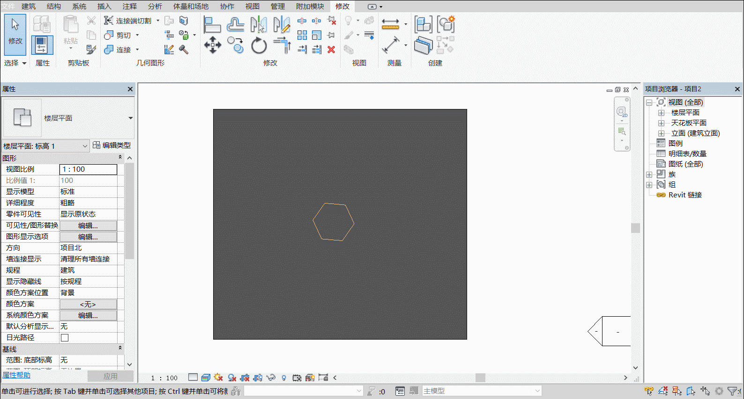The height and width of the screenshot is (399, 744).
Task: Open the Create Parts tool
Action: pos(423,45)
